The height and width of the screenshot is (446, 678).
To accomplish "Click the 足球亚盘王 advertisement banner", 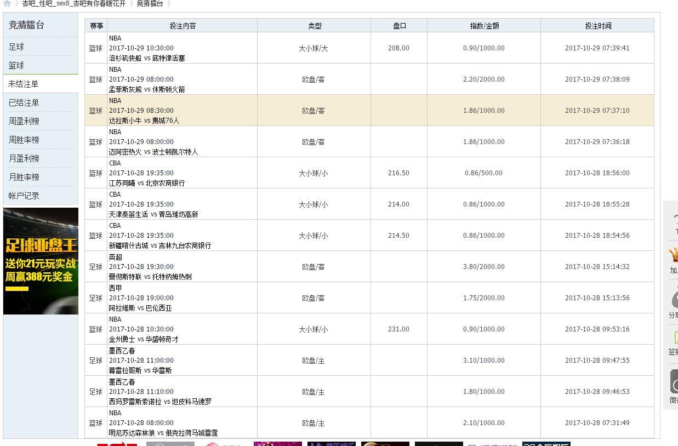I will tap(41, 261).
